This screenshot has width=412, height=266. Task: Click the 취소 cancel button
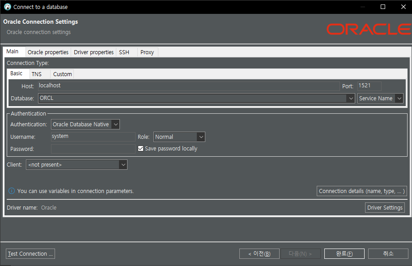click(388, 253)
